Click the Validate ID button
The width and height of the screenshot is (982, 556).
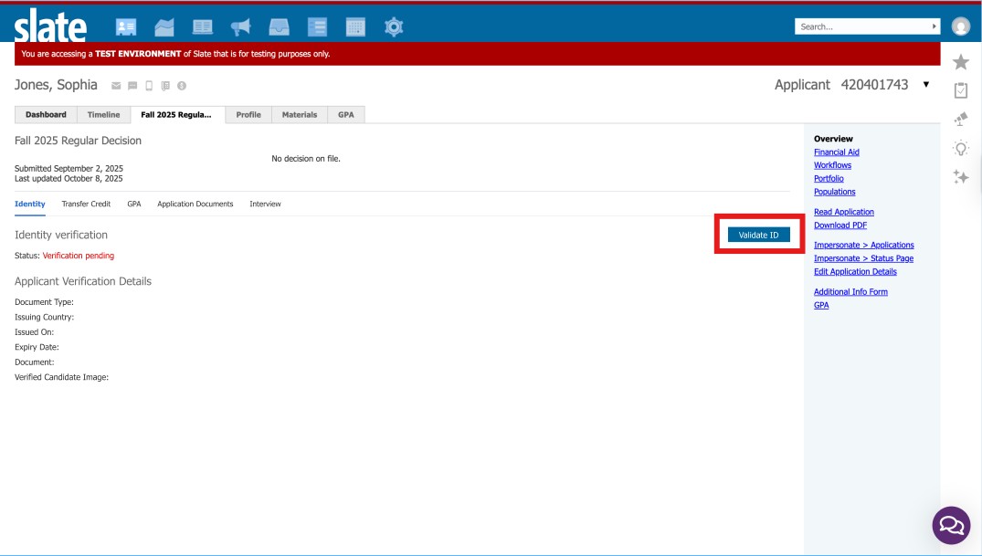(759, 234)
